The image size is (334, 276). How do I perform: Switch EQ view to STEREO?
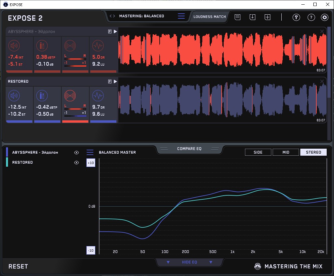coord(313,152)
